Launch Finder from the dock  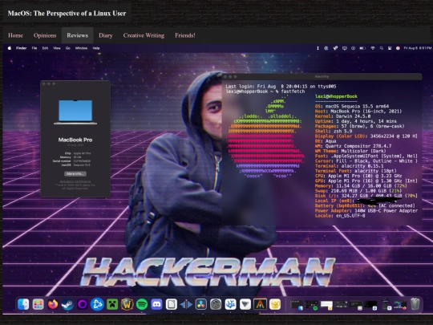click(23, 305)
